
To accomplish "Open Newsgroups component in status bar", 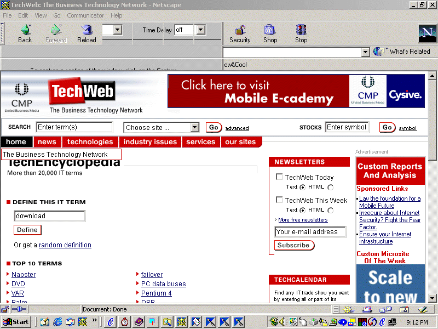I will pos(386,309).
